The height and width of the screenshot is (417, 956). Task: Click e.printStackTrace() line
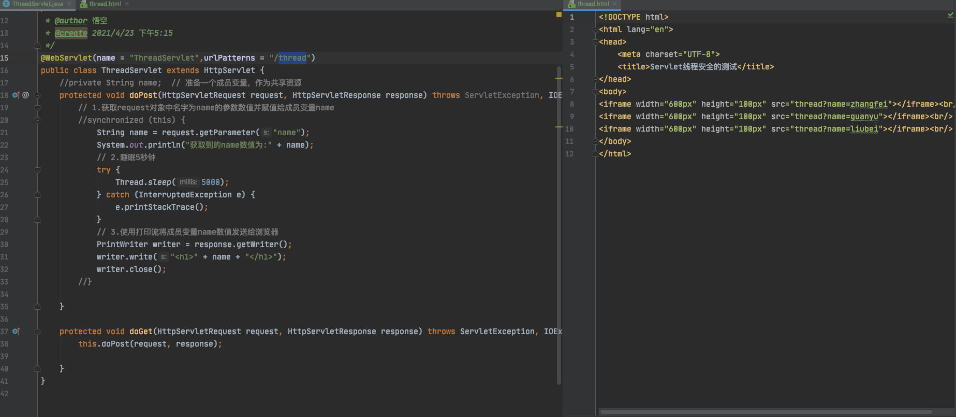click(161, 207)
